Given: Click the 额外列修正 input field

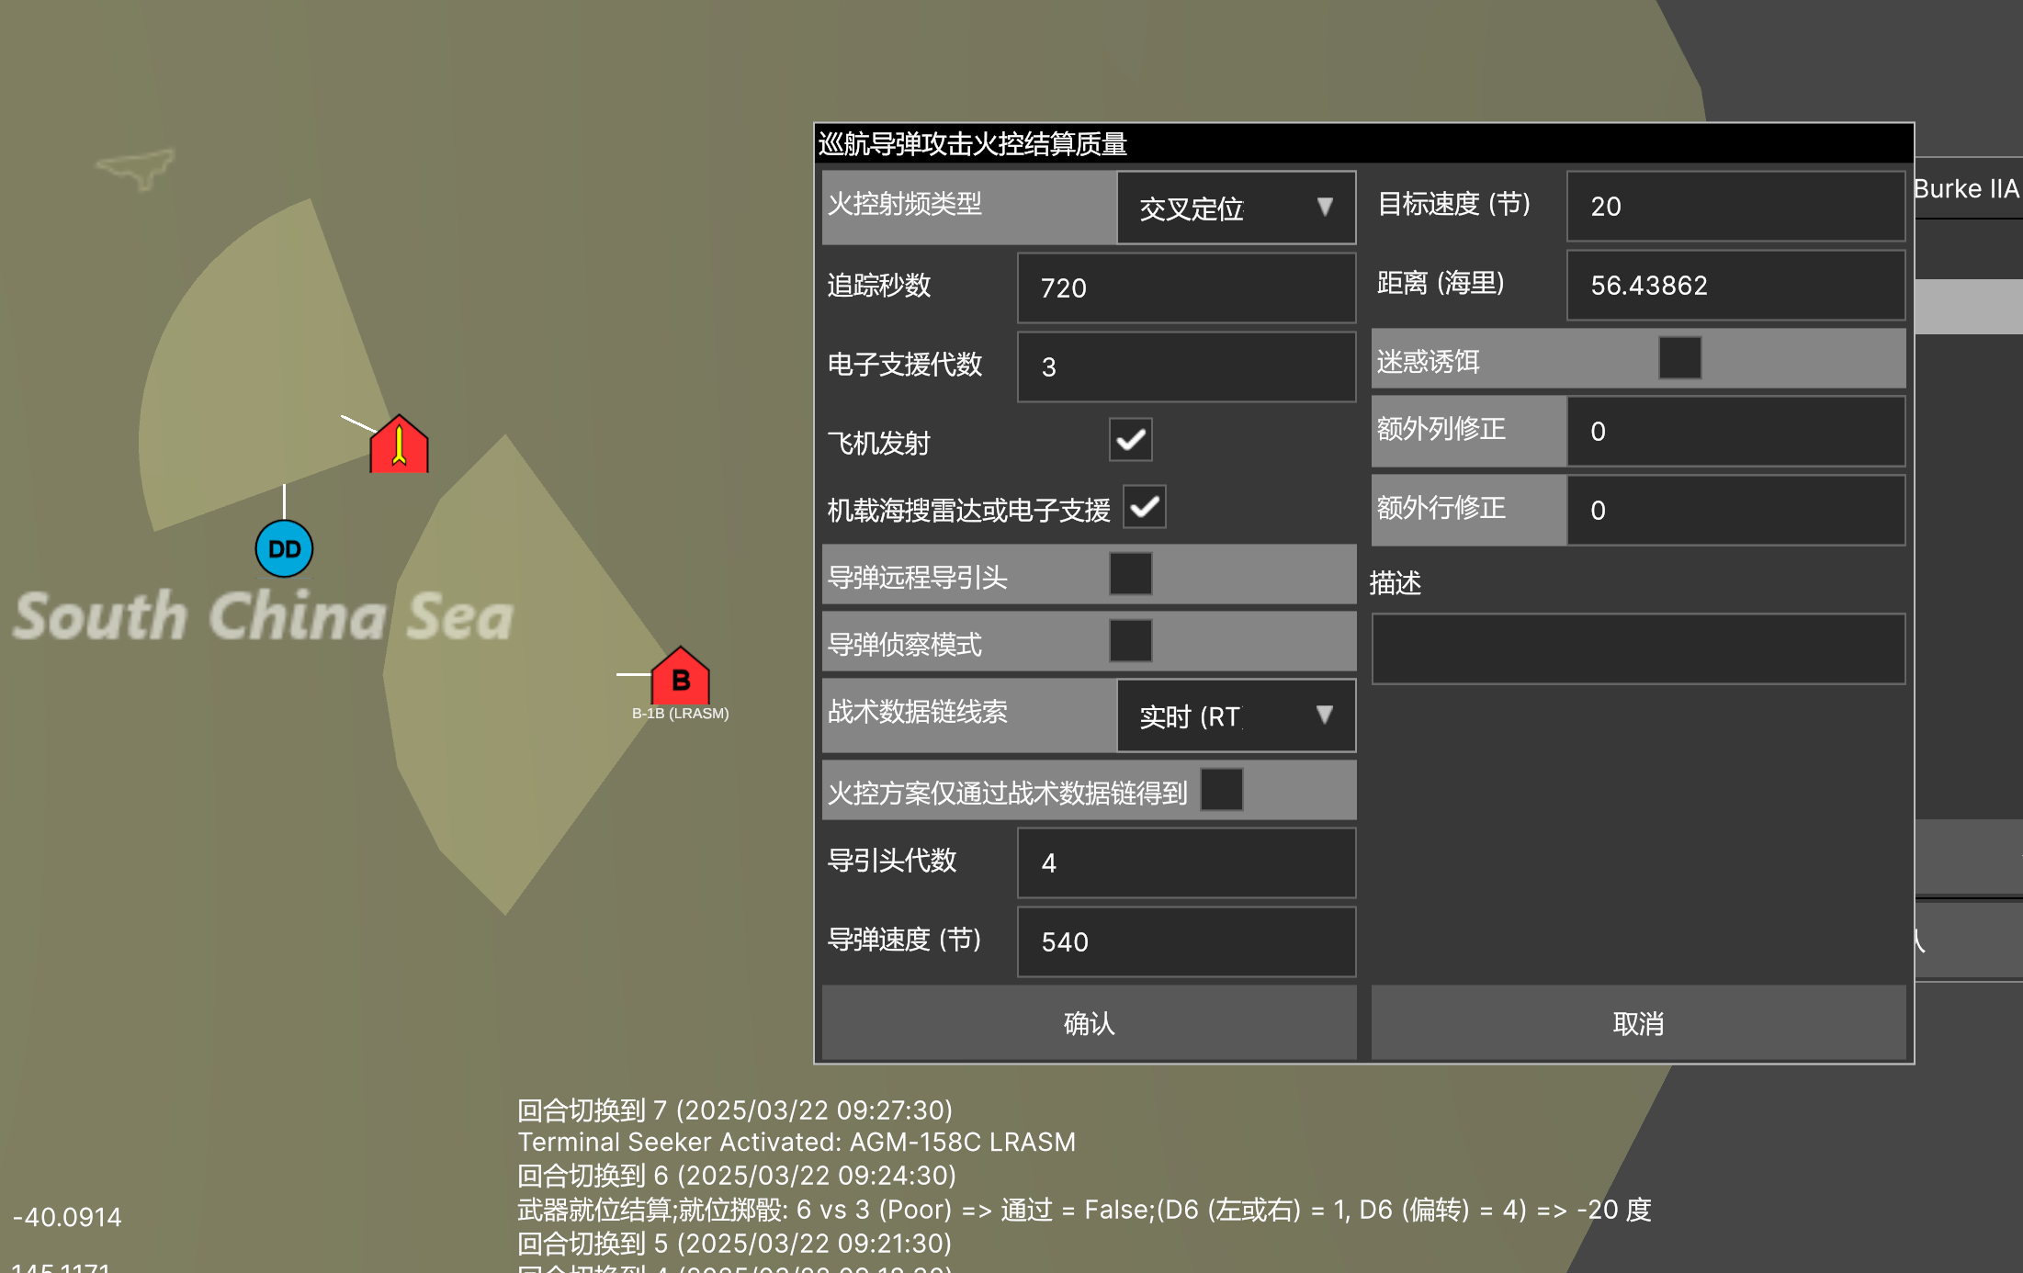Looking at the screenshot, I should pyautogui.click(x=1735, y=431).
